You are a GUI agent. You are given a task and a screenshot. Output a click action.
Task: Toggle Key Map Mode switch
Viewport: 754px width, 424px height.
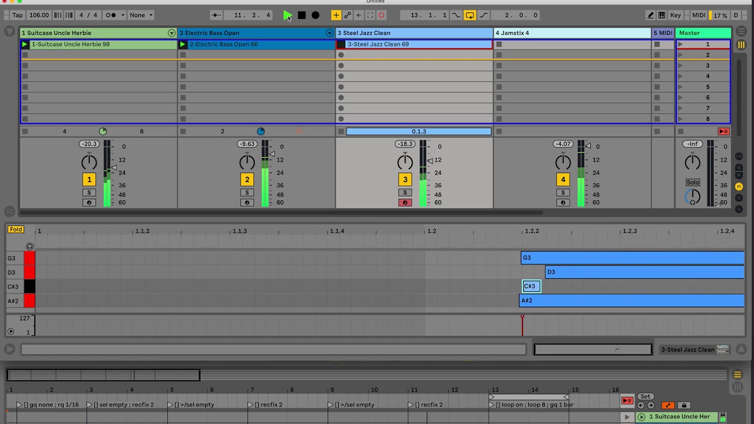pos(676,15)
